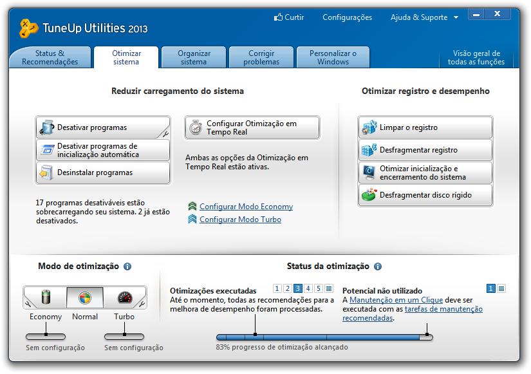Click the wrench corner on Desativar programas

(165, 134)
